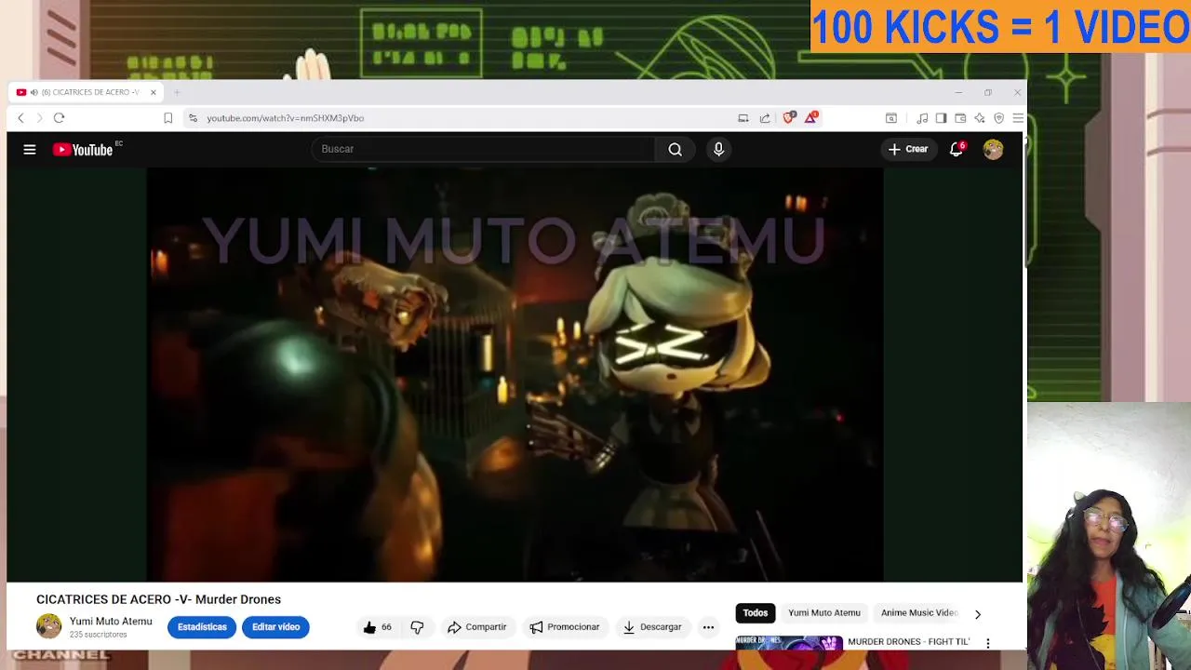Click the search magnifier button
The image size is (1191, 670).
pyautogui.click(x=675, y=149)
